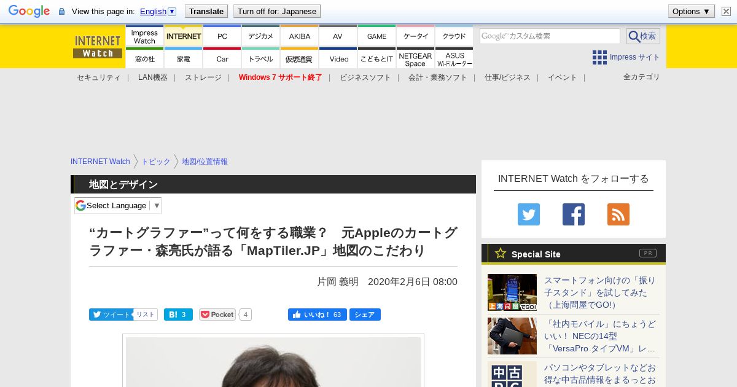Click INTERNET Watch breadcrumb link
The image size is (737, 387).
point(100,162)
